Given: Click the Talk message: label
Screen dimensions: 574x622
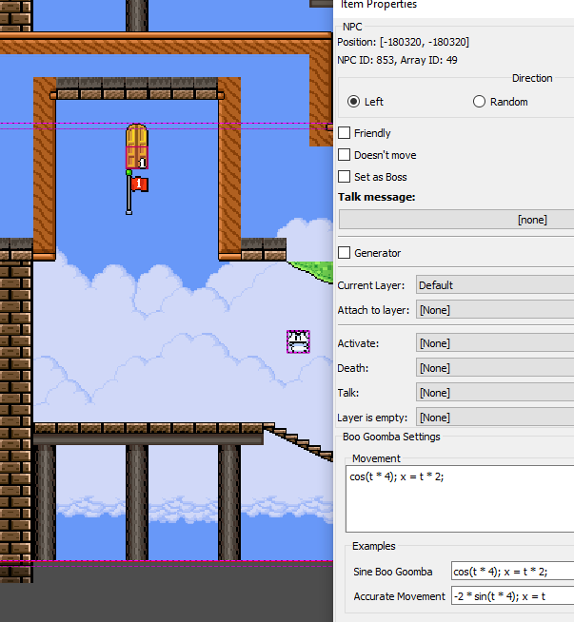Looking at the screenshot, I should click(x=376, y=197).
